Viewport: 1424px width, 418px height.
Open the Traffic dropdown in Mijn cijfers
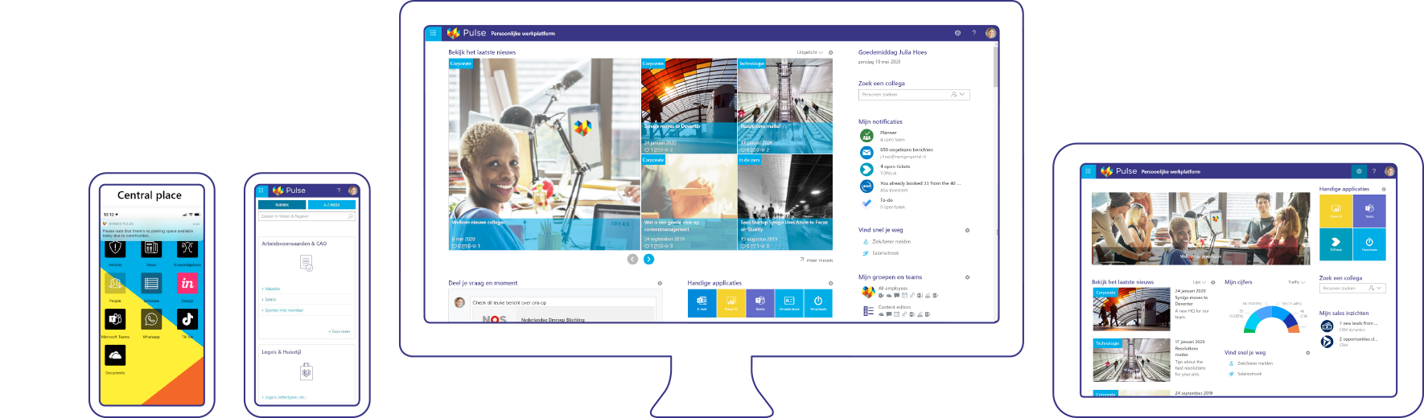coord(1295,282)
